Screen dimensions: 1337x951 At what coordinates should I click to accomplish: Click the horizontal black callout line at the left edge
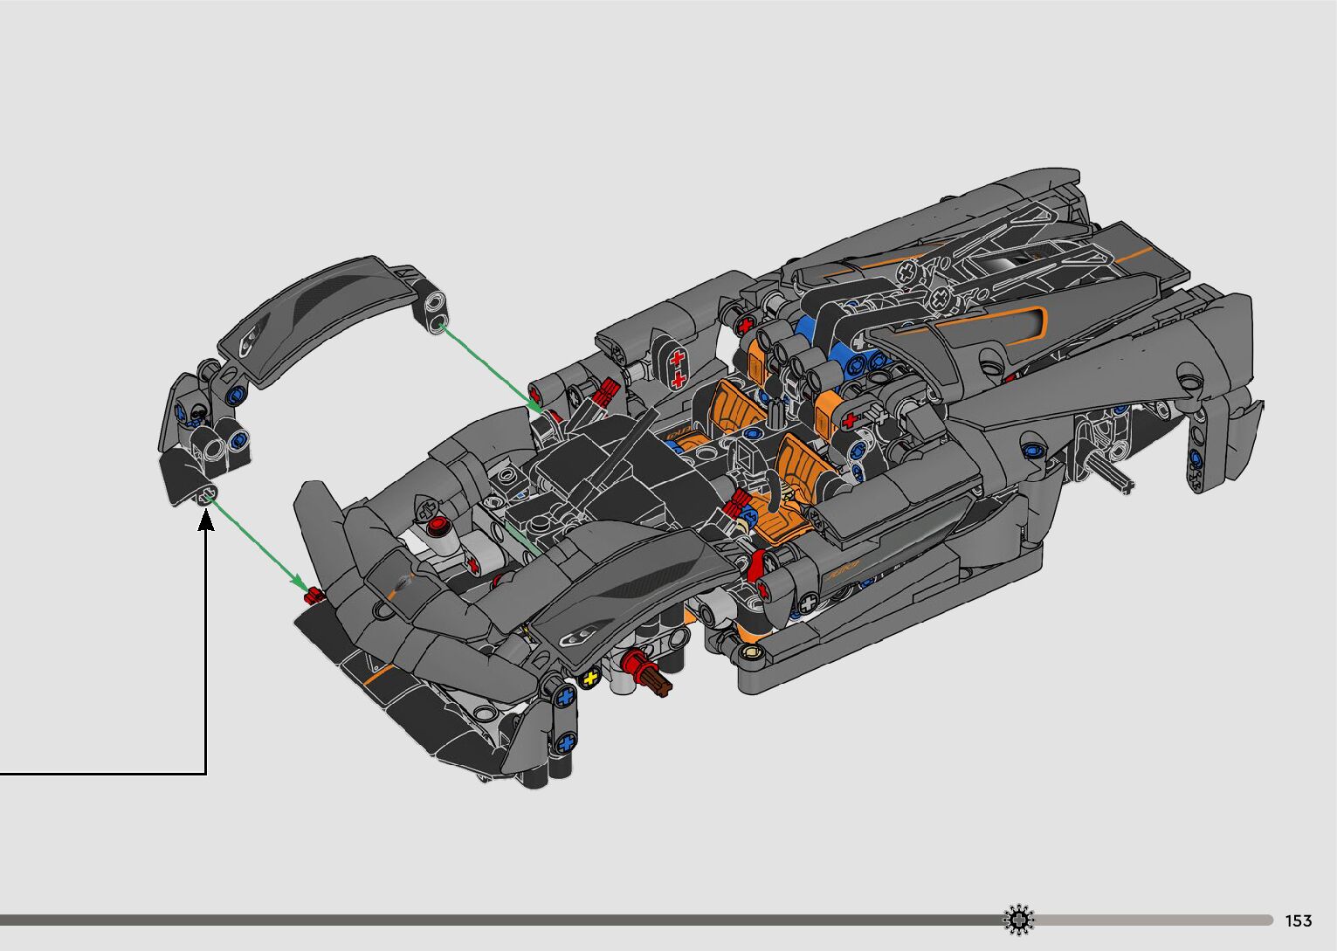102,774
